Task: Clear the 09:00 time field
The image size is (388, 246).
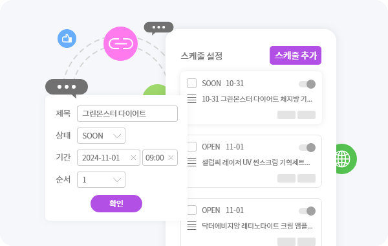Action: click(171, 157)
